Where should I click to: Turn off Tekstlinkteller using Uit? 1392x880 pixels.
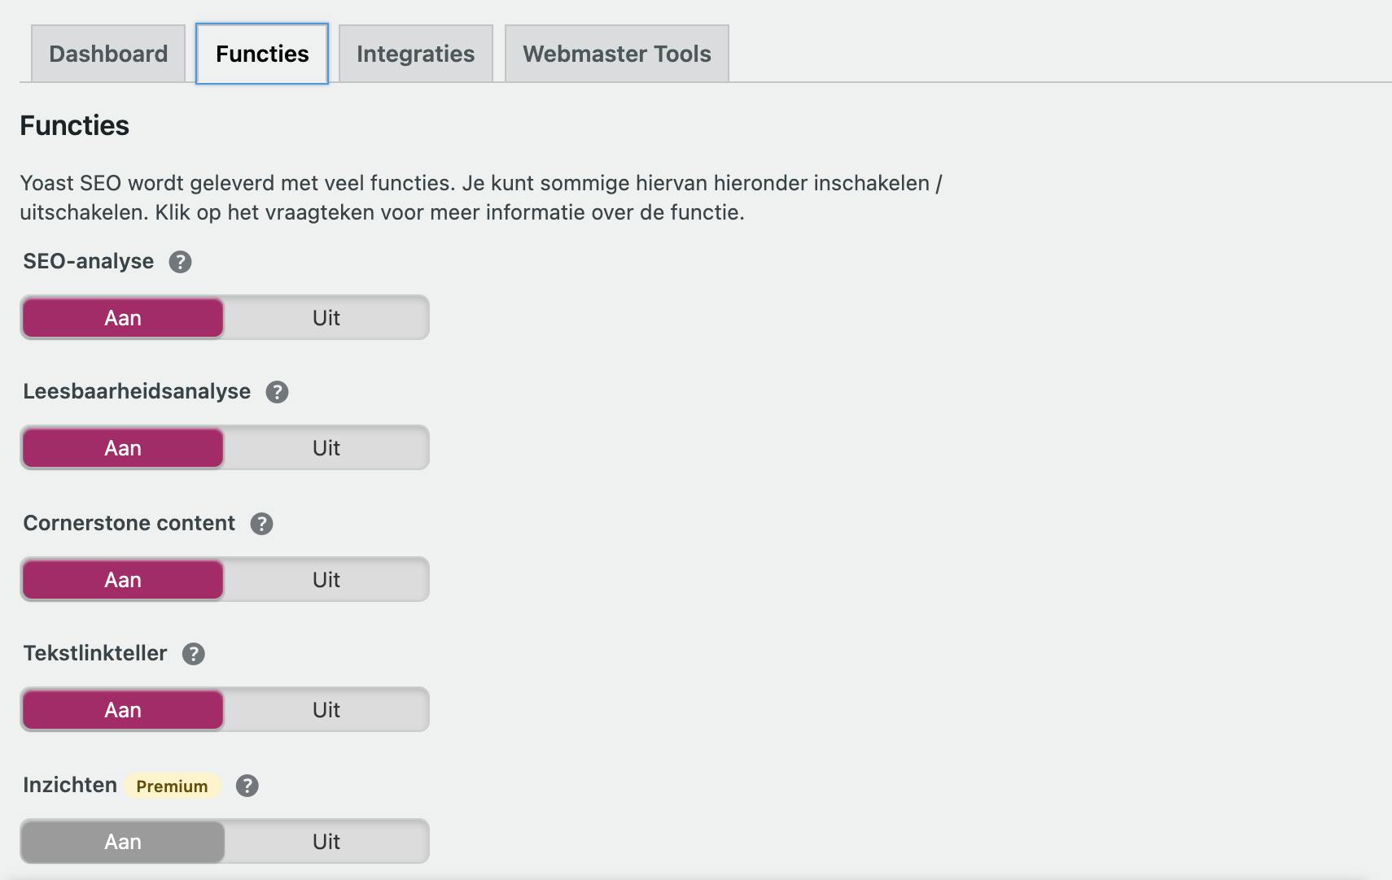[x=326, y=710]
